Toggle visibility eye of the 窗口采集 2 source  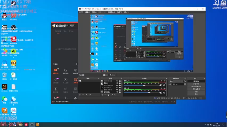117,87
